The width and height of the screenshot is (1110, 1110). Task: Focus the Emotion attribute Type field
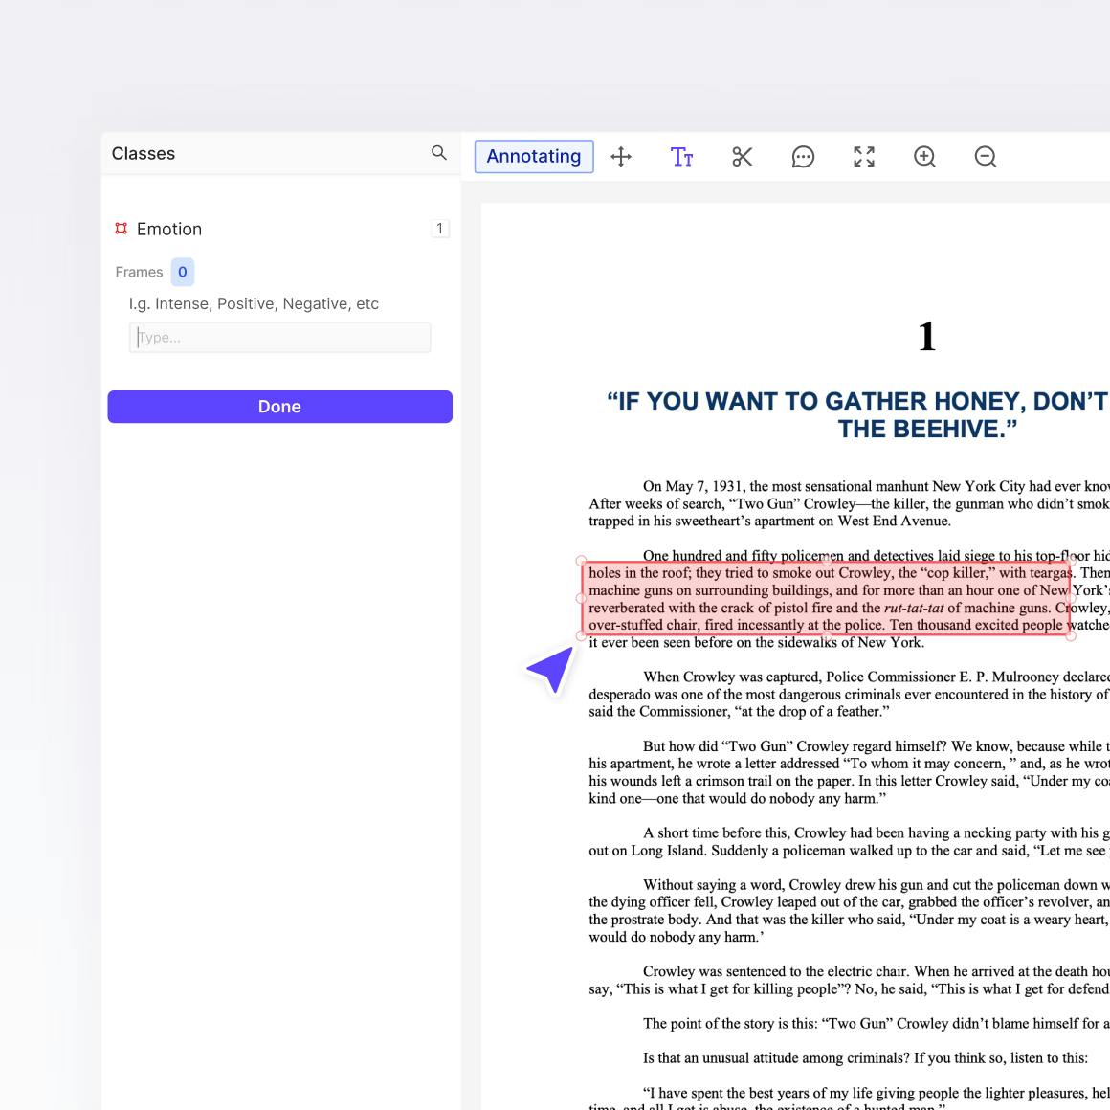[279, 338]
